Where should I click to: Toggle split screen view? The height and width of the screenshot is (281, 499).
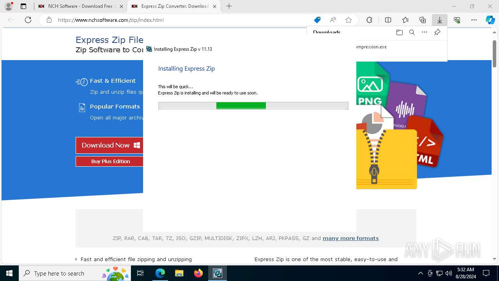click(x=388, y=20)
